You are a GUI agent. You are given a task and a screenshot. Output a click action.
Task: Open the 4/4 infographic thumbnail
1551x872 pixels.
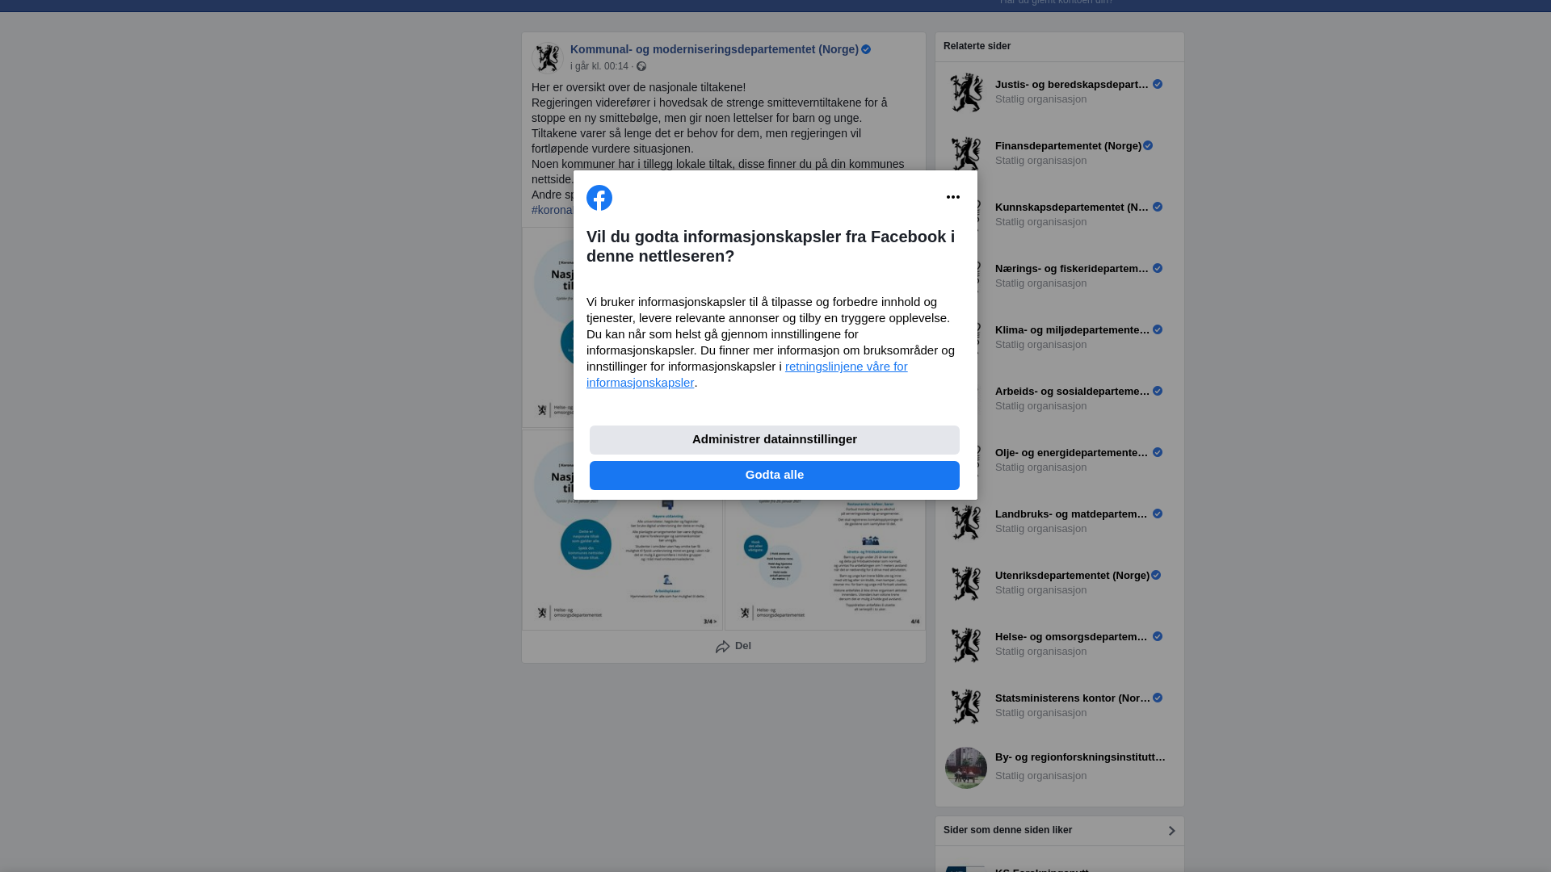pos(825,530)
